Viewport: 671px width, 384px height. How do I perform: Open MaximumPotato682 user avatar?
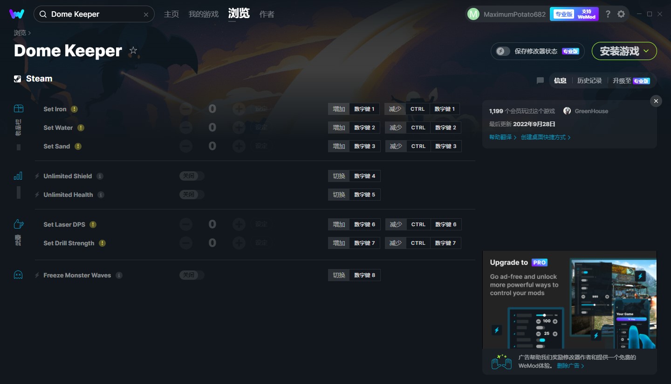tap(473, 14)
